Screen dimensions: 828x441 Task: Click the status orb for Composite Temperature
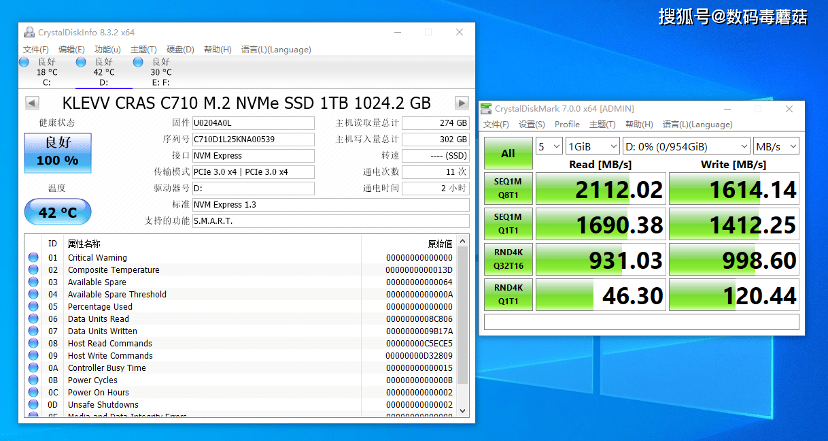coord(33,270)
